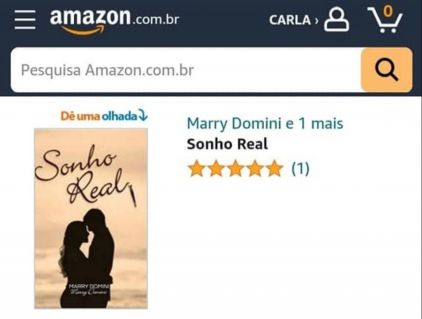The height and width of the screenshot is (319, 422).
Task: Expand the chevron next to CARLA
Action: point(316,21)
